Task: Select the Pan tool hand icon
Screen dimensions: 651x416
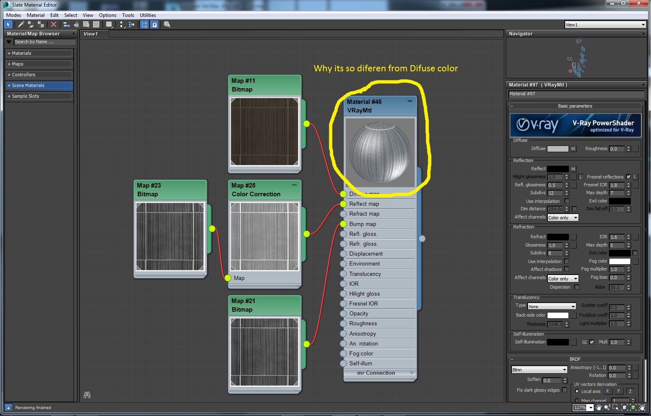Action: tap(599, 407)
